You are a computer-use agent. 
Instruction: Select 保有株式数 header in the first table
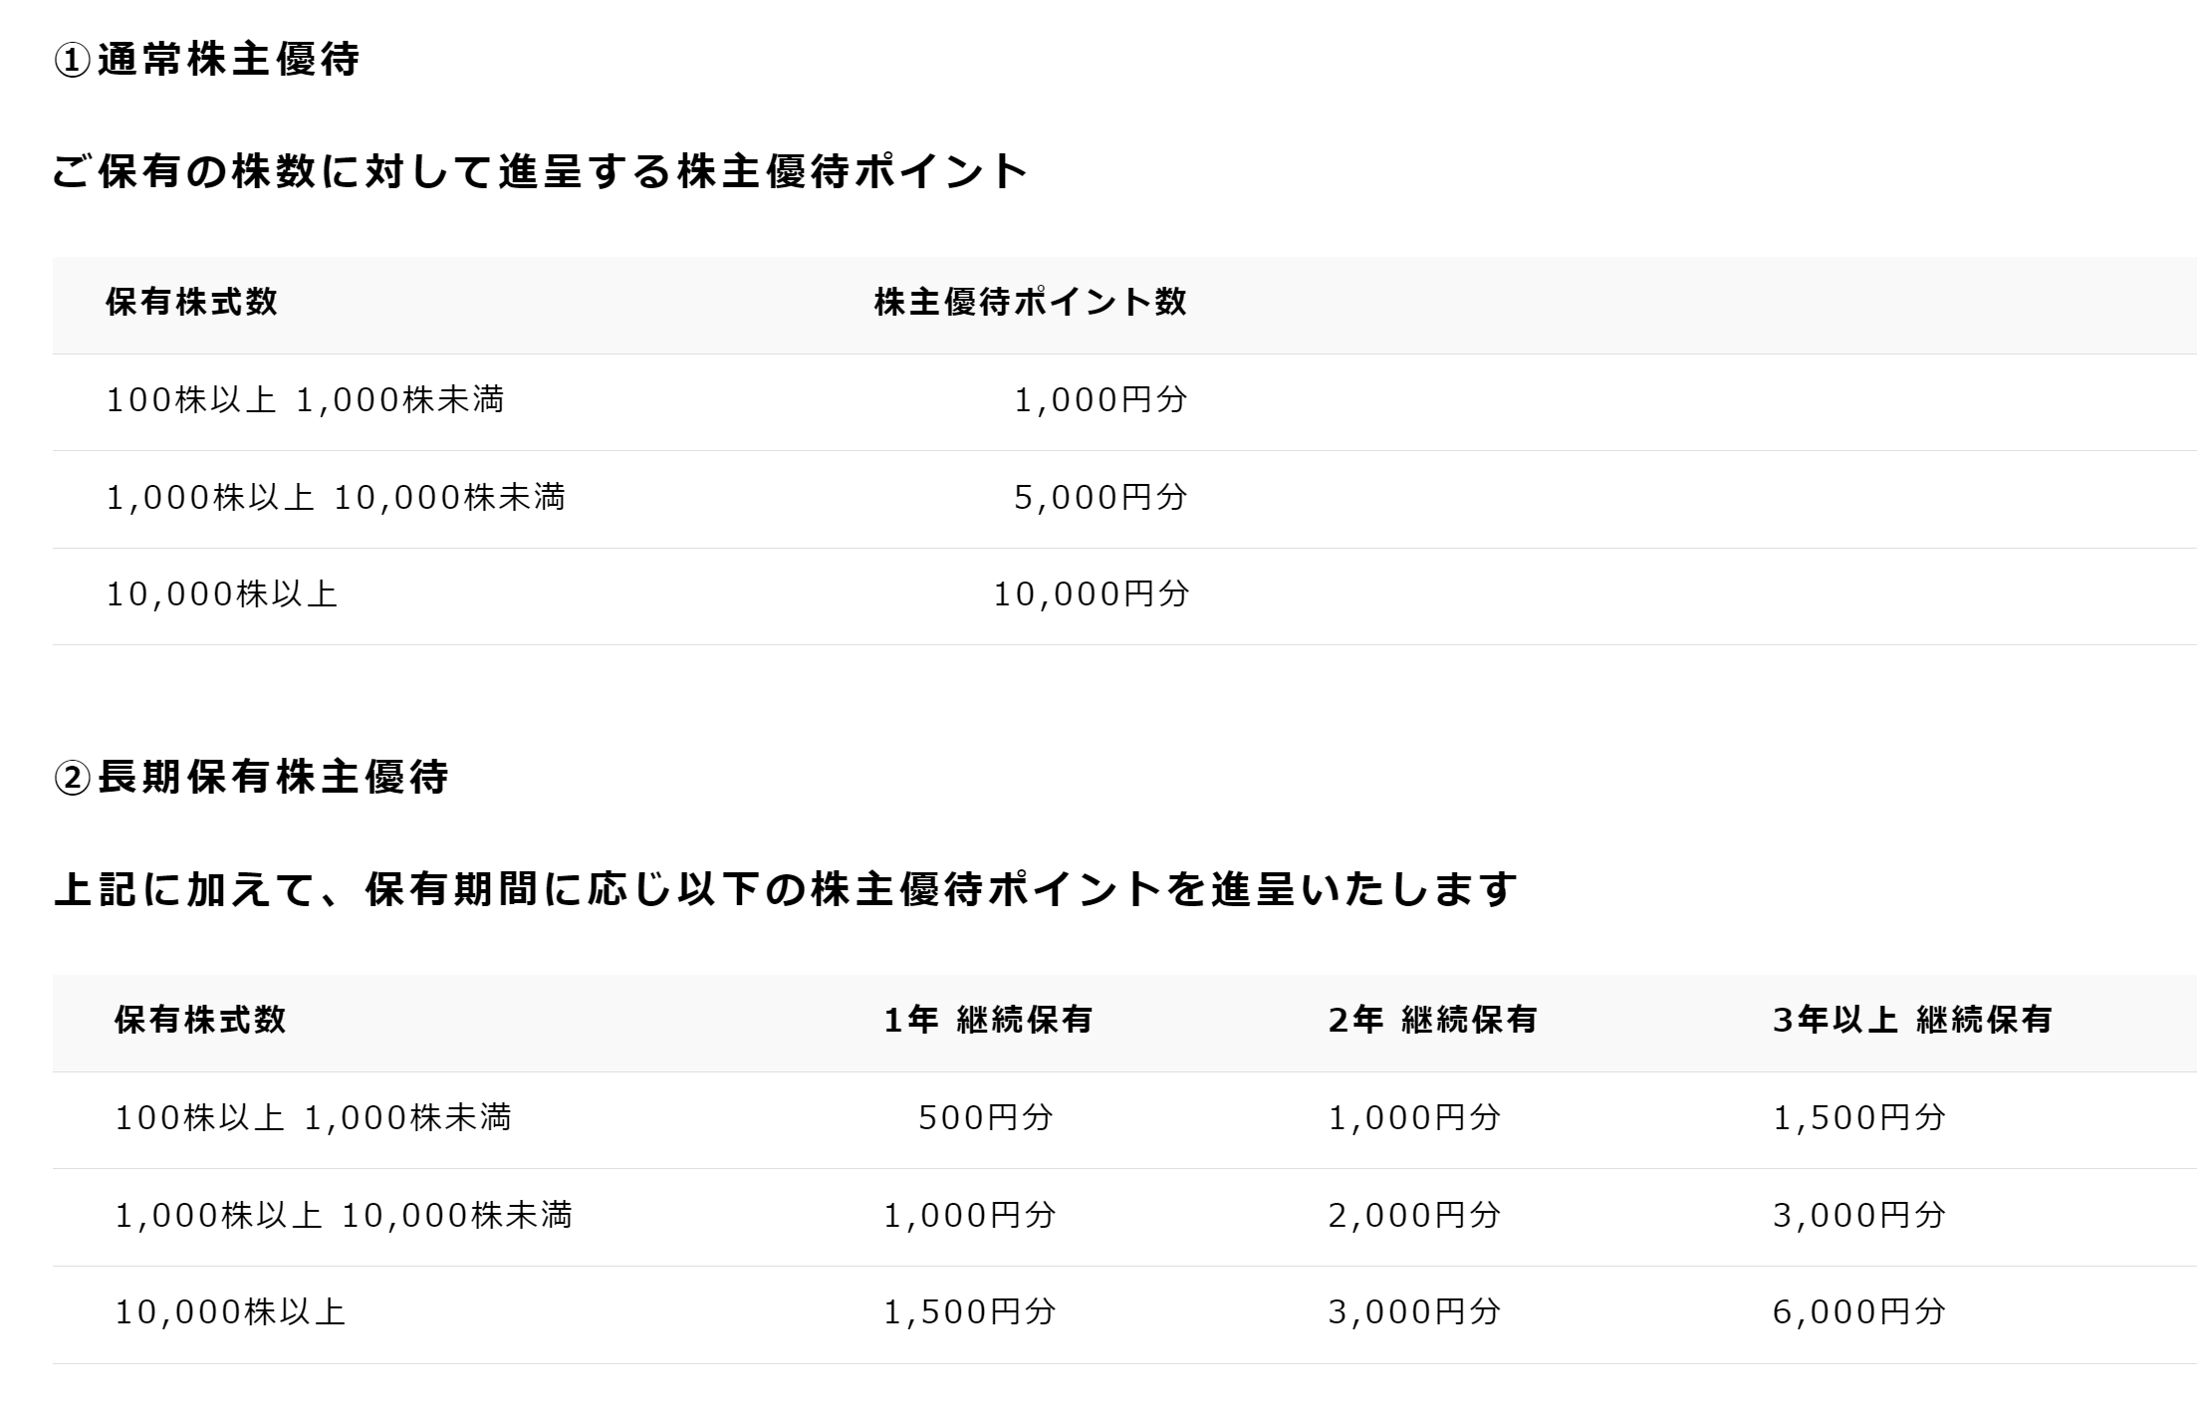coord(191,302)
